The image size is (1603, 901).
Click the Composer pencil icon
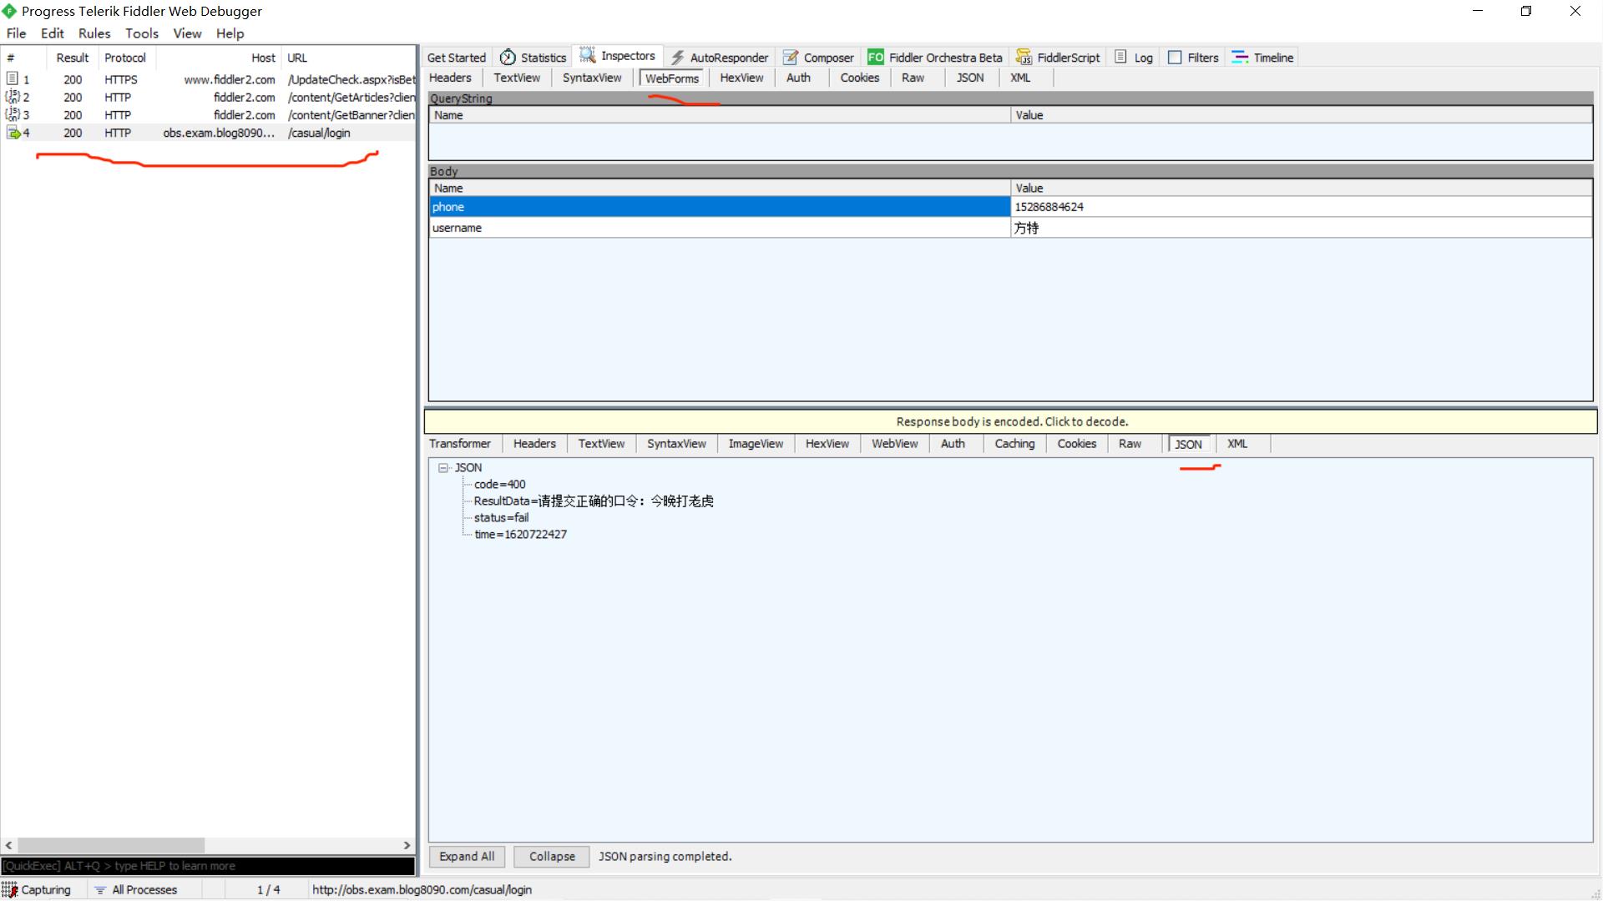(790, 58)
